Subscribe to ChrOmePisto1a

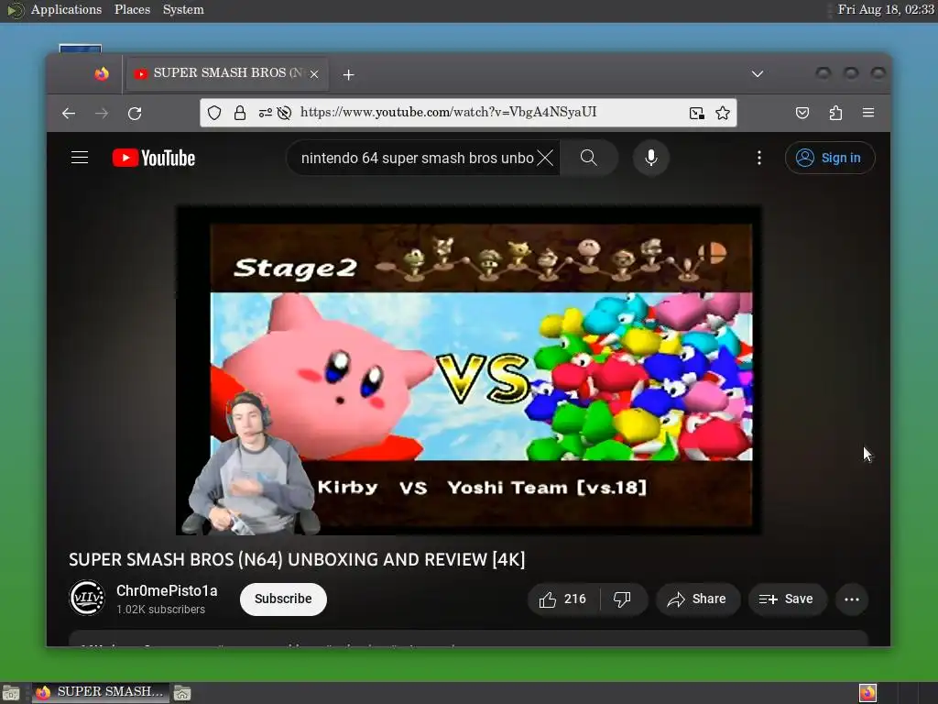[x=283, y=599]
